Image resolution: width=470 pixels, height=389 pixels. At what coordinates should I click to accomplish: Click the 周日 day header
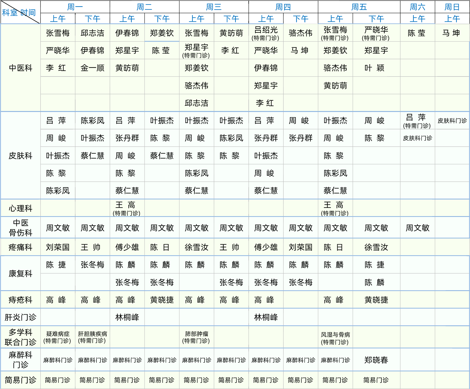[x=452, y=7]
